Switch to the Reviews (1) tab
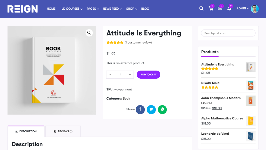 click(x=63, y=131)
